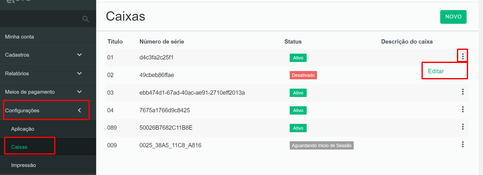The image size is (483, 175).
Task: Click serial number 0025_38A5_11C8_A816
Action: pos(171,145)
